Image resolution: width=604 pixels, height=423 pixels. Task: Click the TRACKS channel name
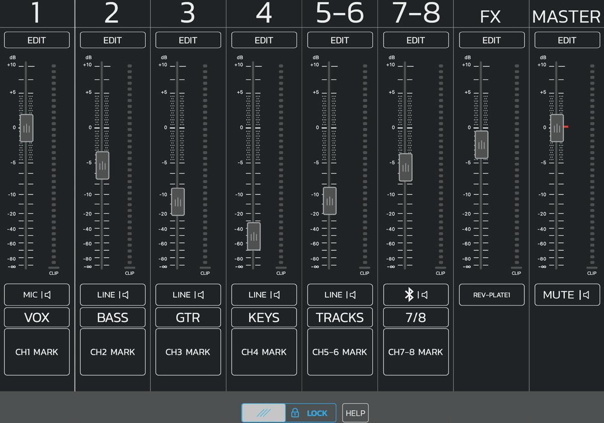coord(340,317)
